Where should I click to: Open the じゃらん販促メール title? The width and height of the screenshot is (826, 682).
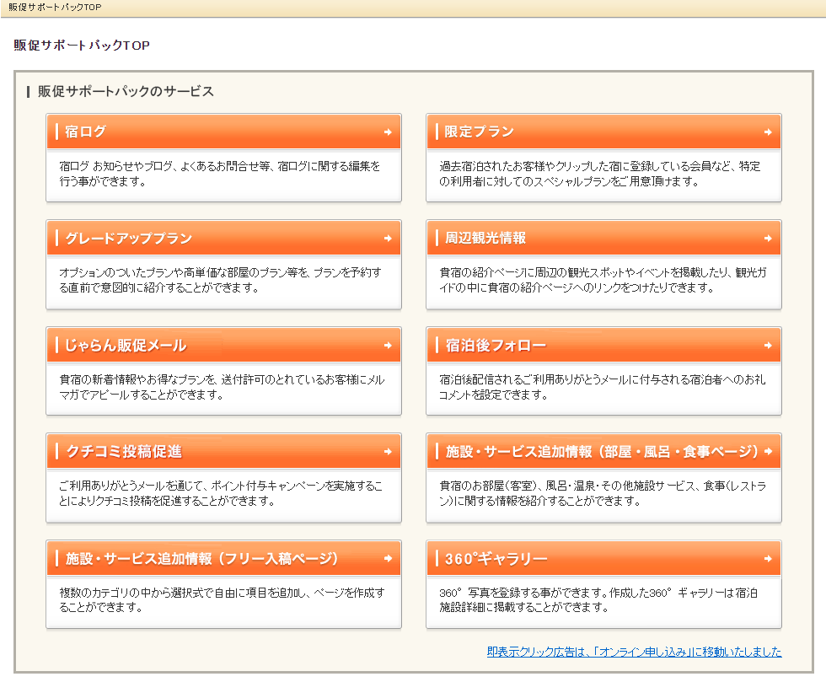tap(126, 346)
